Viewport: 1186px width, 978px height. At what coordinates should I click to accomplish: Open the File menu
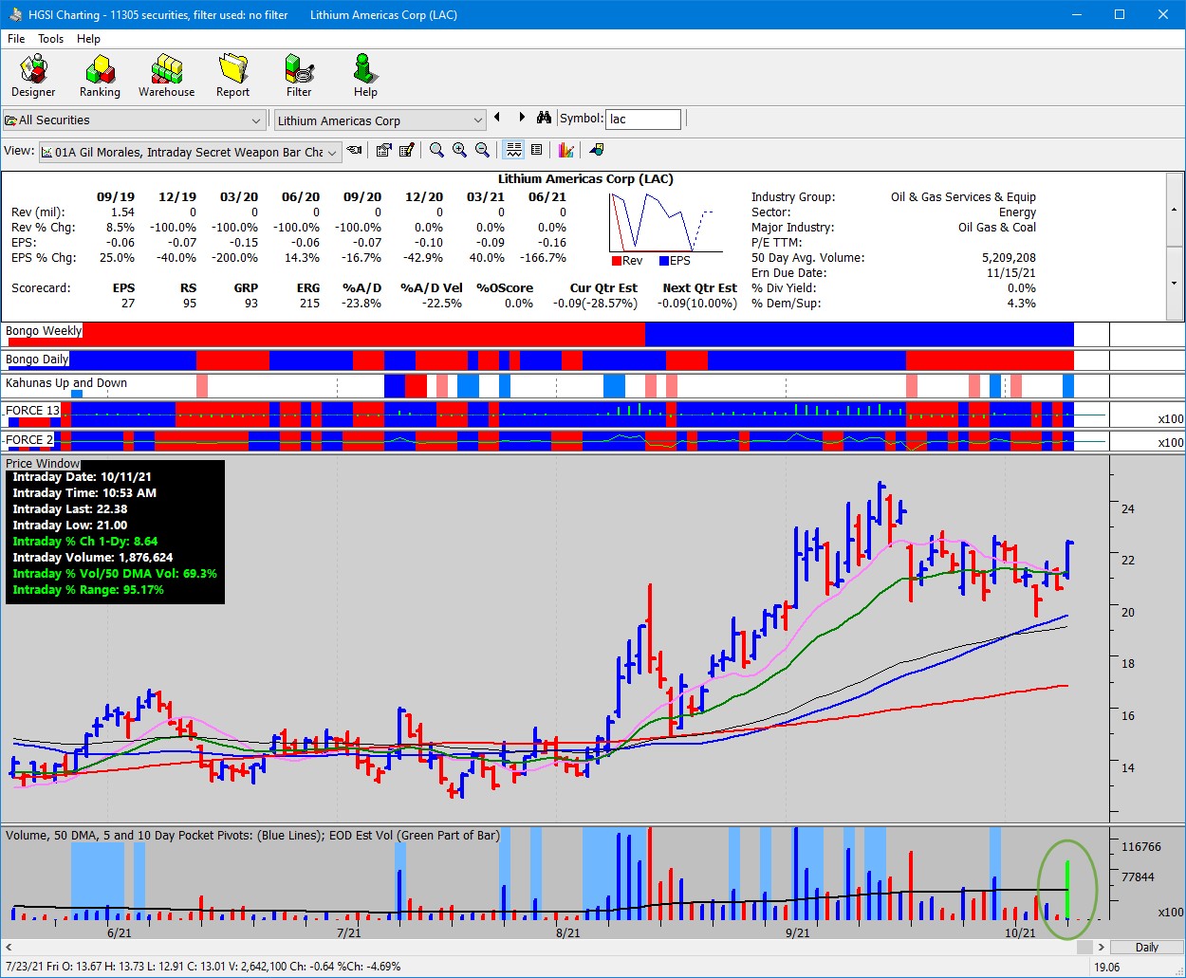pos(16,39)
